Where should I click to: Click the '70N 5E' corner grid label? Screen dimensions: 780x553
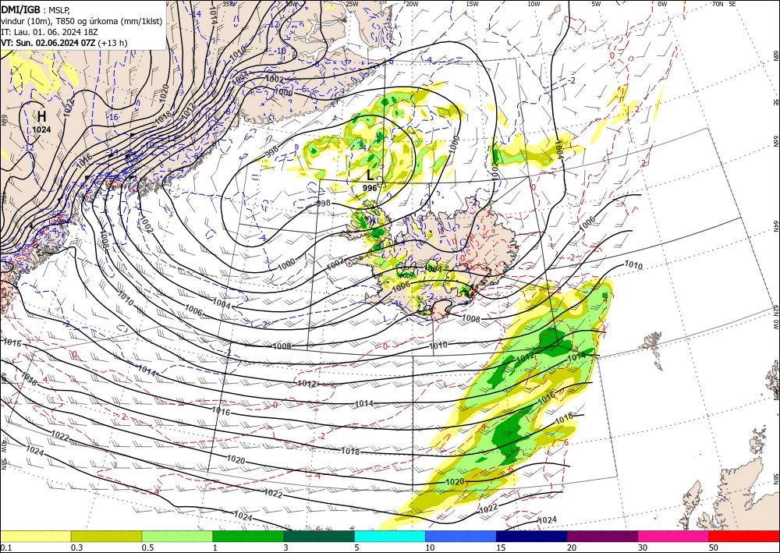pos(724,3)
